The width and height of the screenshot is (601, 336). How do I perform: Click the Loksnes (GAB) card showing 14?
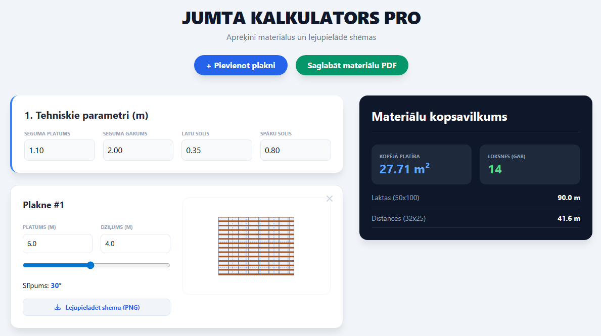pos(530,164)
